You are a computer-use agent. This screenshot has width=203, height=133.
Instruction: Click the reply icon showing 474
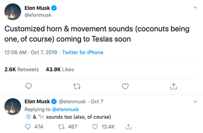[x=28, y=127]
